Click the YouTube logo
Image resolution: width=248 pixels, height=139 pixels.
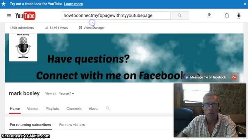[x=26, y=15]
